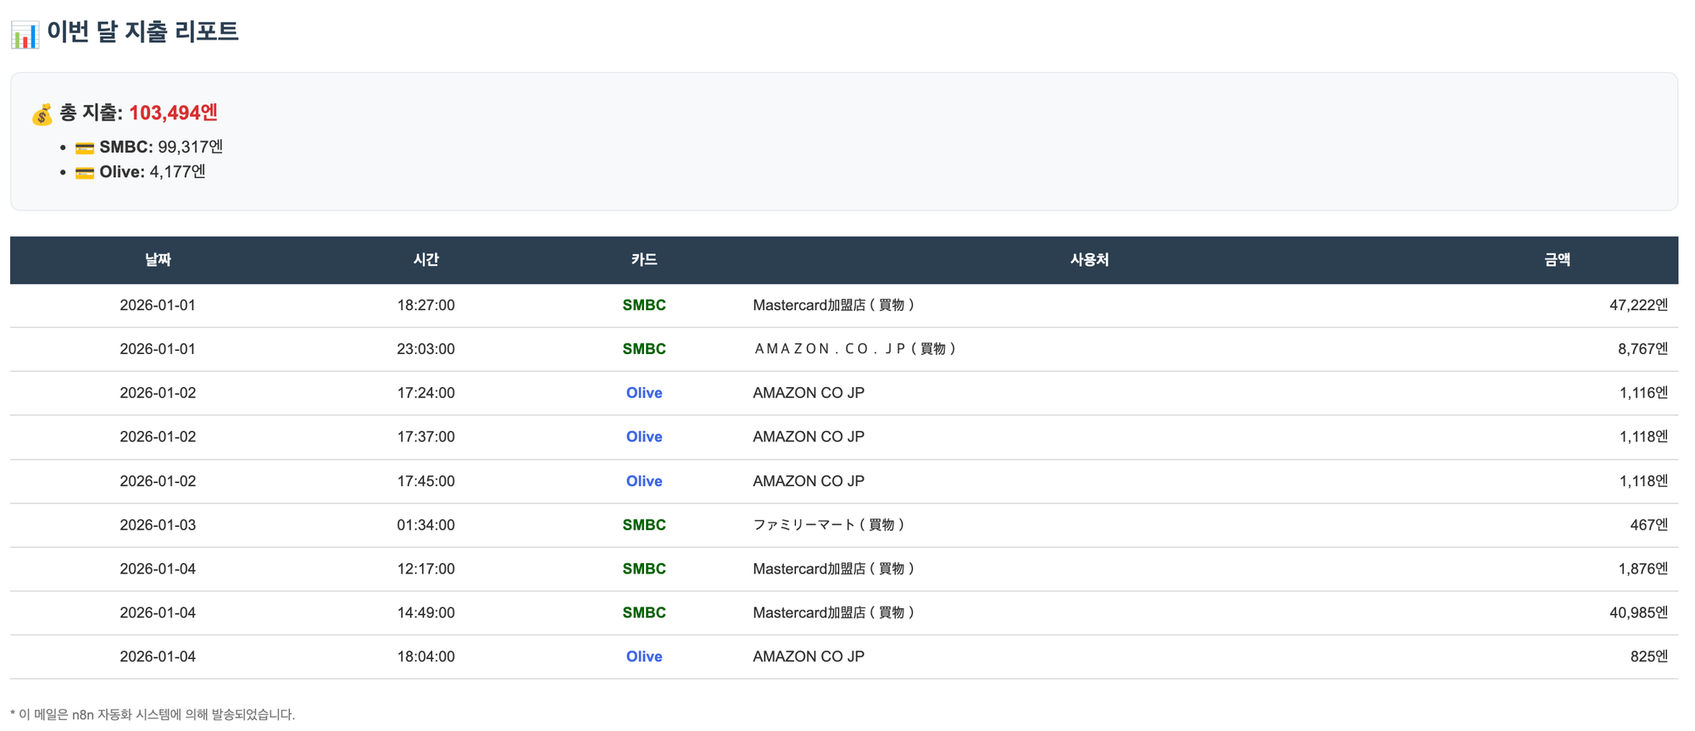Click the 47,222엔 amount cell
Image resolution: width=1695 pixels, height=731 pixels.
tap(1637, 305)
